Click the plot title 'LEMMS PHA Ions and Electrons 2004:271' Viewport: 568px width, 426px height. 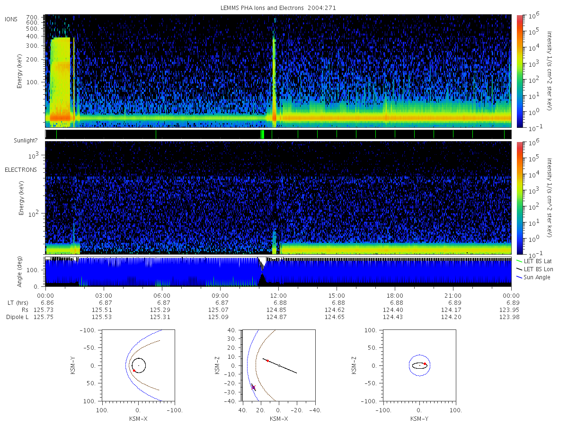[278, 8]
